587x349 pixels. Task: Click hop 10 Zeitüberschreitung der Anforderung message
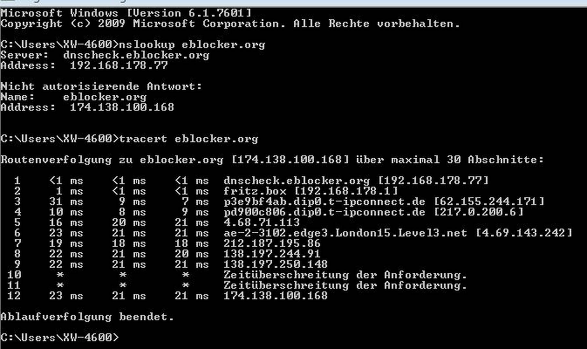345,275
